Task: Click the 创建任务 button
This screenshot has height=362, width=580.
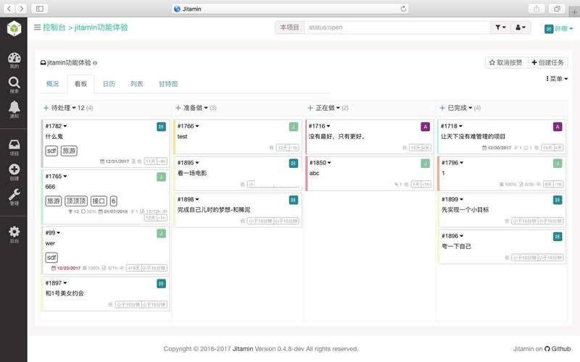Action: (548, 63)
